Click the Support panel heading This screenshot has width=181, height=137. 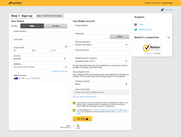(139, 17)
